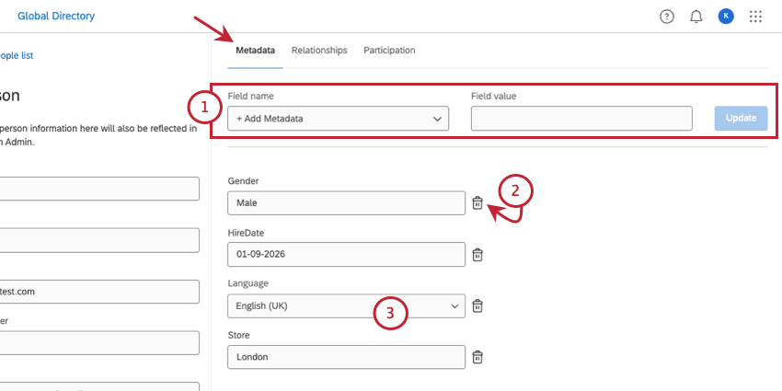
Task: Click the Store field containing London
Action: point(346,357)
